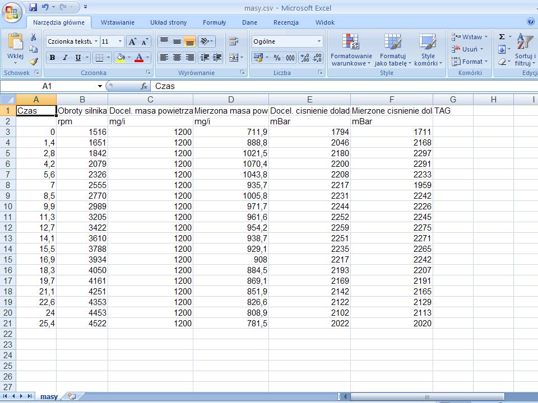Open the font size dropdown
This screenshot has height=403, width=538.
[120, 41]
